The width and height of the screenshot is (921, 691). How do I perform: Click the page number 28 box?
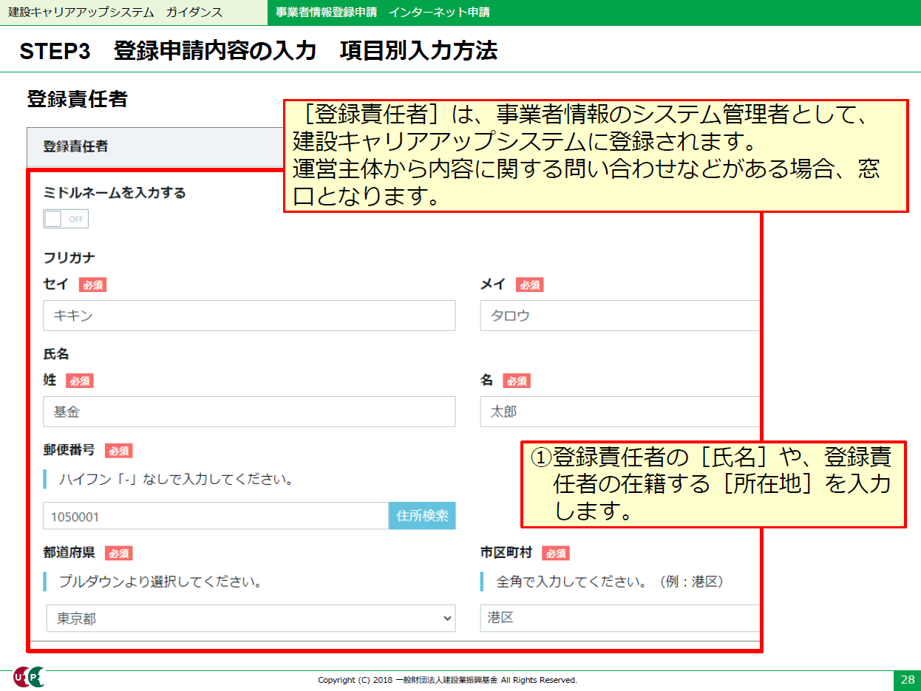coord(907,680)
